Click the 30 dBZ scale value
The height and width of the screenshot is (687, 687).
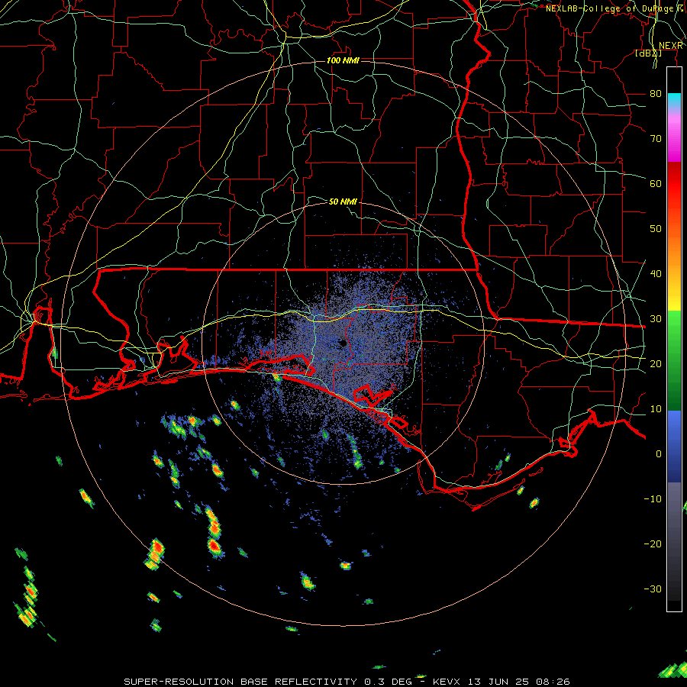(656, 319)
